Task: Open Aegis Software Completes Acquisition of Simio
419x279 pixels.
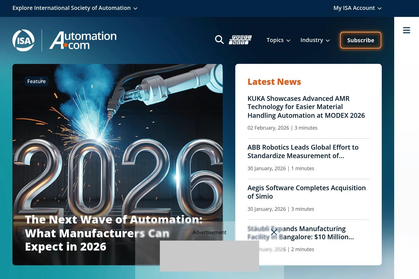Action: point(307,192)
